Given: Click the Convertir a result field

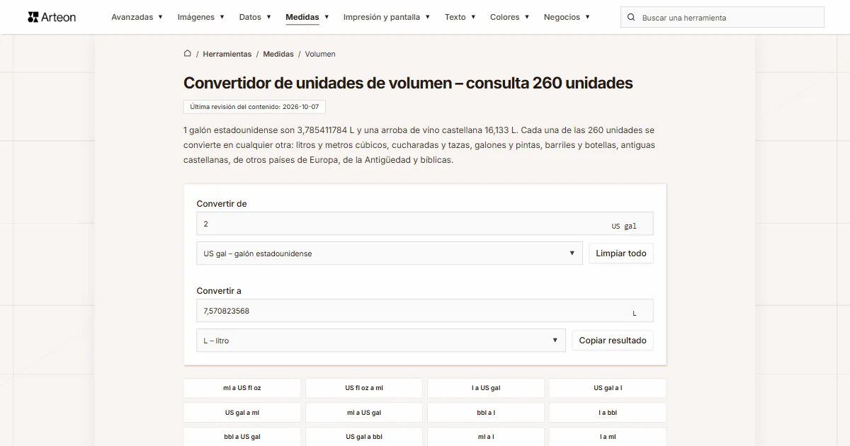Looking at the screenshot, I should point(425,311).
